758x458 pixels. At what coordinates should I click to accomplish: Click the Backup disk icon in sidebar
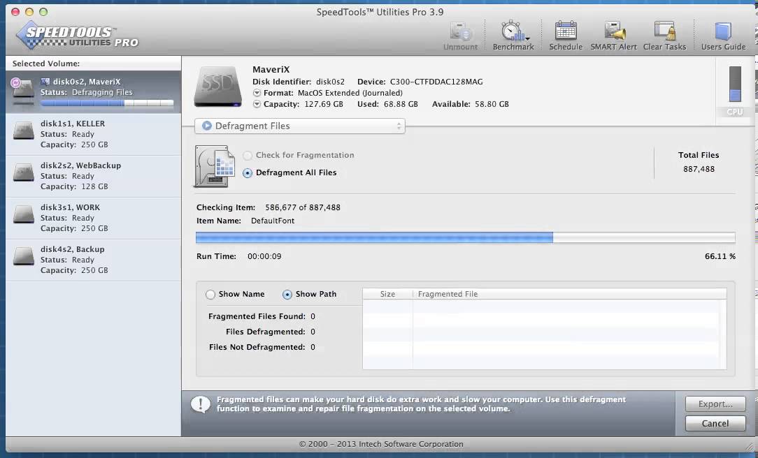(x=23, y=257)
